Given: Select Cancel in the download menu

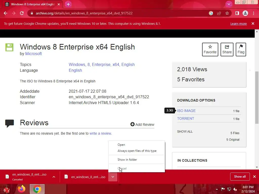Looking at the screenshot, I should (137, 168).
